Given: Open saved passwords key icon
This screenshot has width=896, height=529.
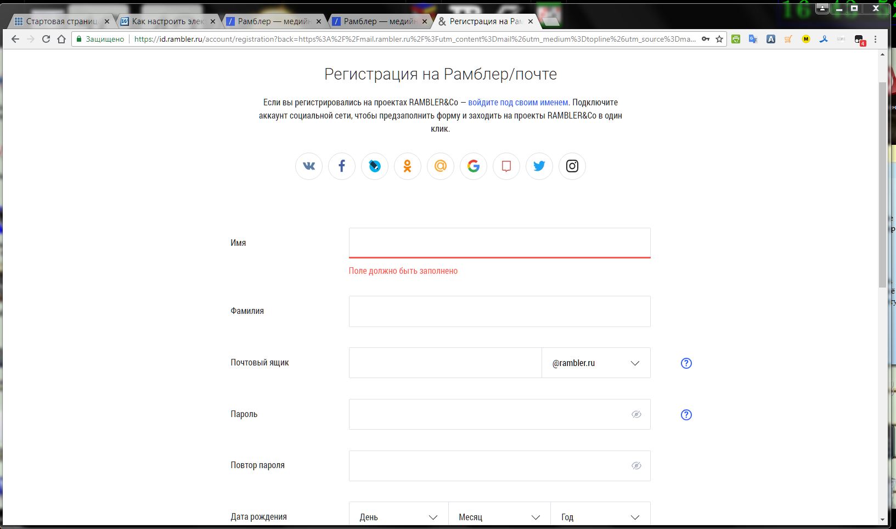Looking at the screenshot, I should click(706, 39).
